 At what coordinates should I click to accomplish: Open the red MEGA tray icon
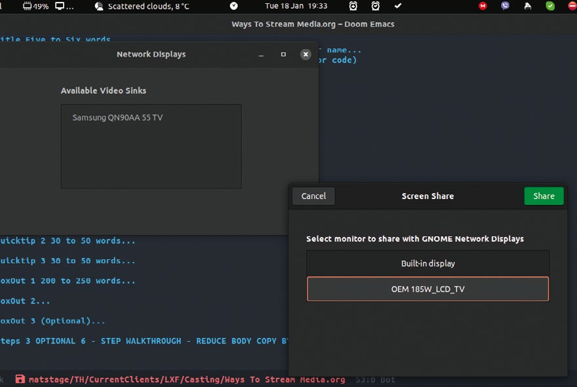point(483,6)
